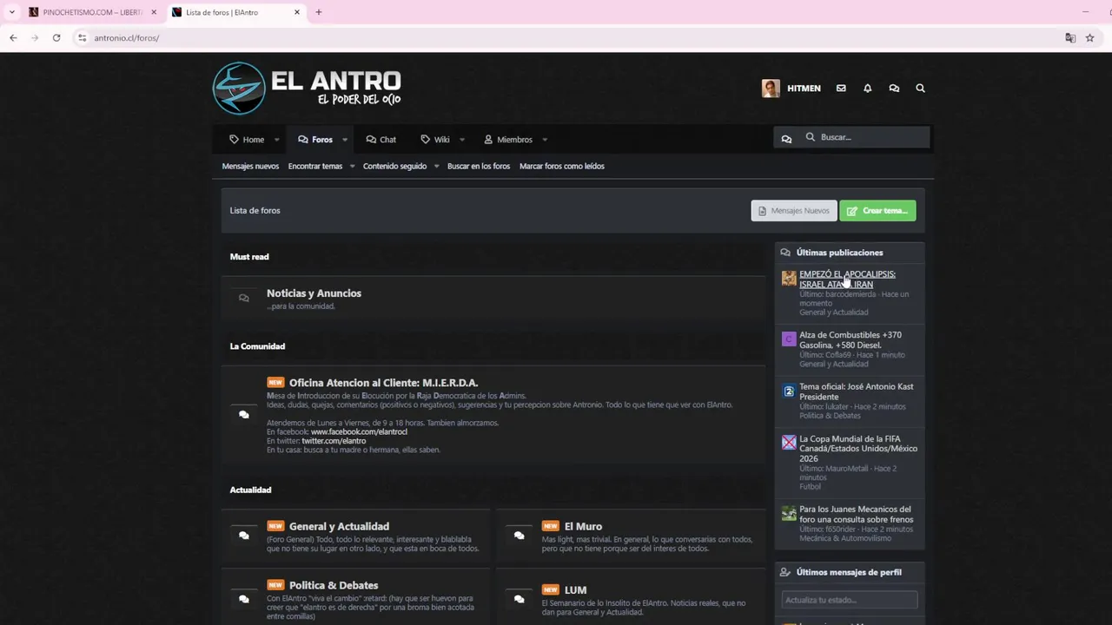The height and width of the screenshot is (625, 1112).
Task: Click the Actualidad category heading
Action: point(250,490)
